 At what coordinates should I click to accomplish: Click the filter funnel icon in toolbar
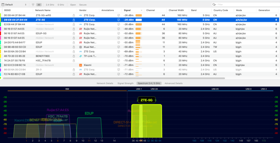33,5
